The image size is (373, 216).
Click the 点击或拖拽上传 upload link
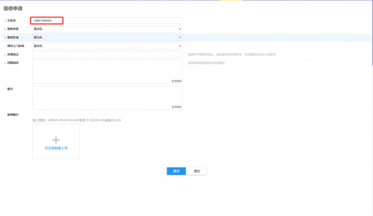[56, 148]
